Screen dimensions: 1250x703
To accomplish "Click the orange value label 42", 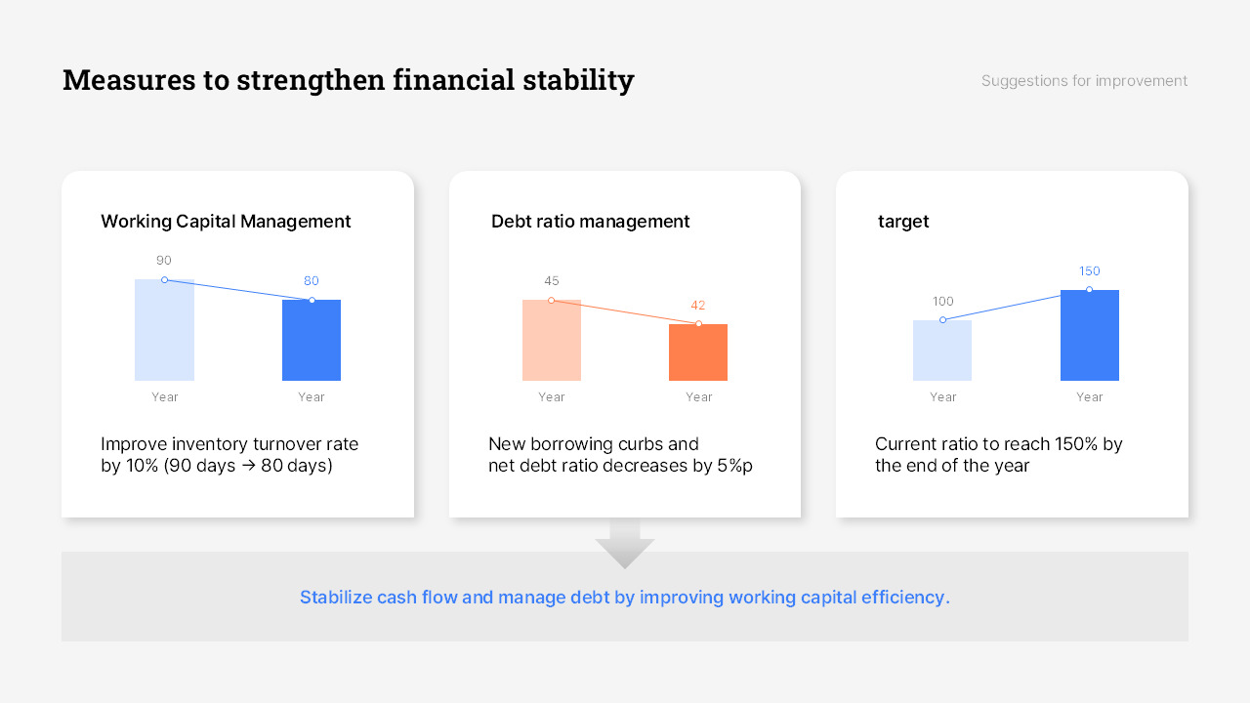I will [698, 306].
